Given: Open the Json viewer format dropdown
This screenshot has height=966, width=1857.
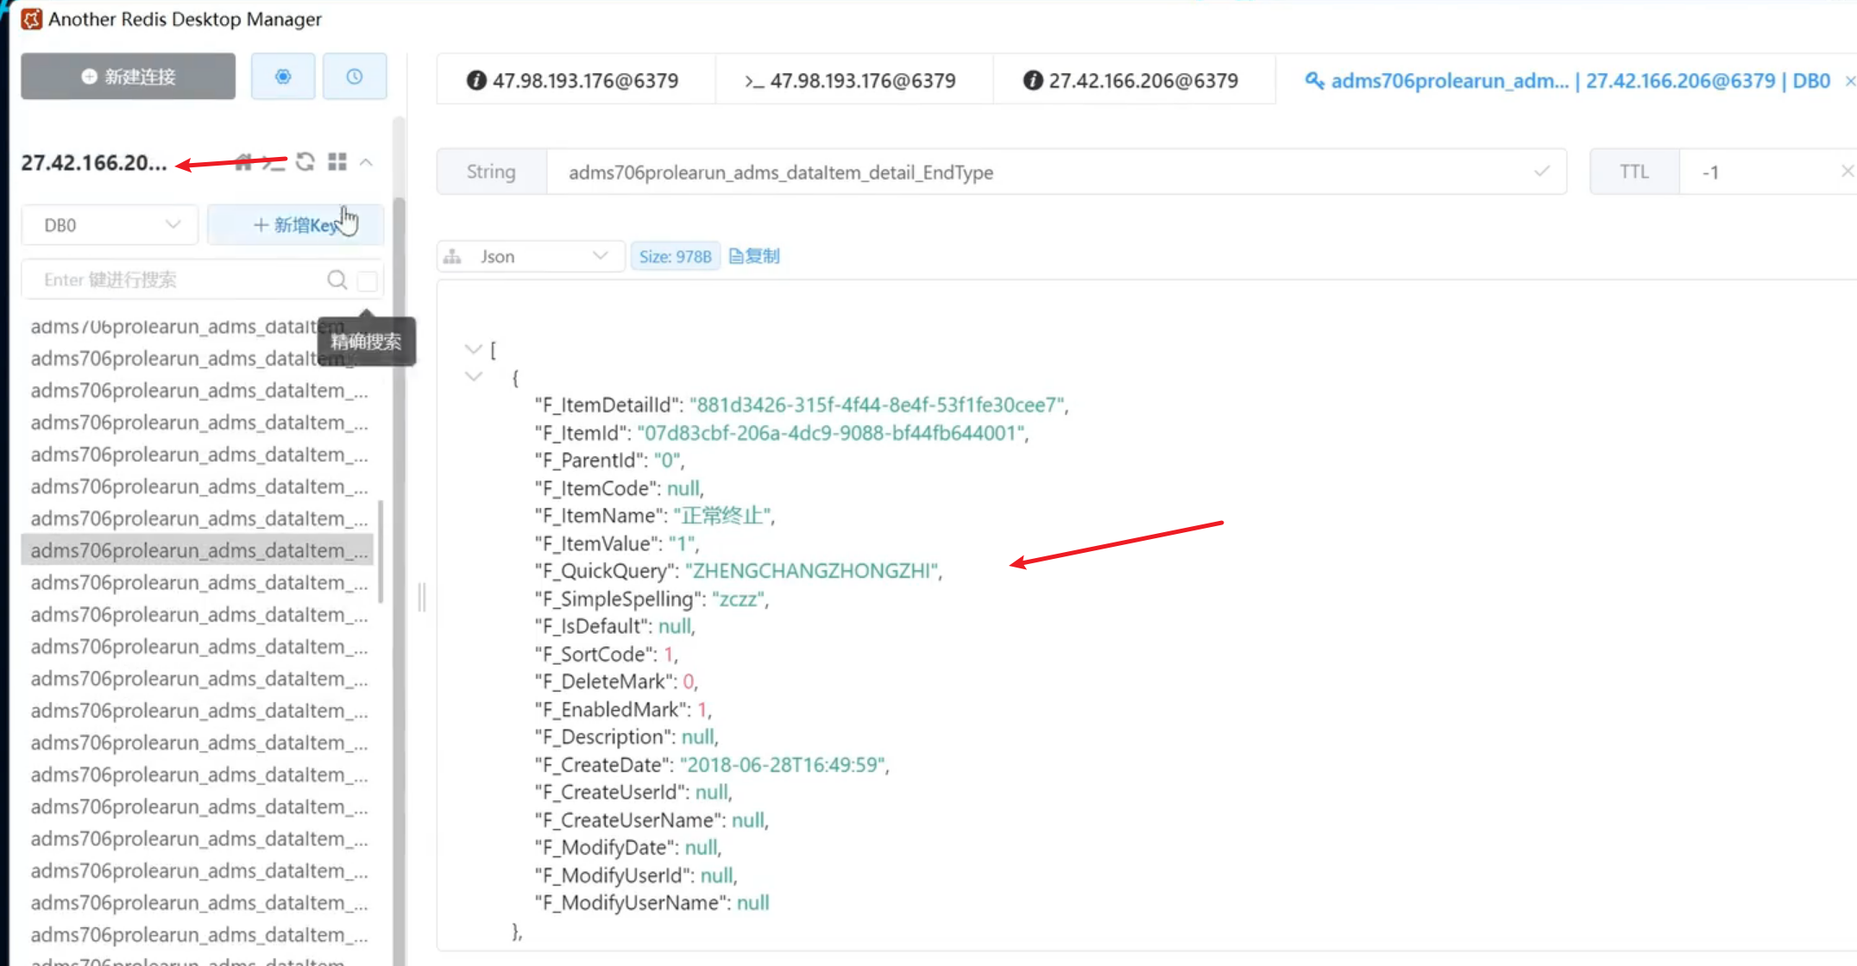Looking at the screenshot, I should coord(530,256).
